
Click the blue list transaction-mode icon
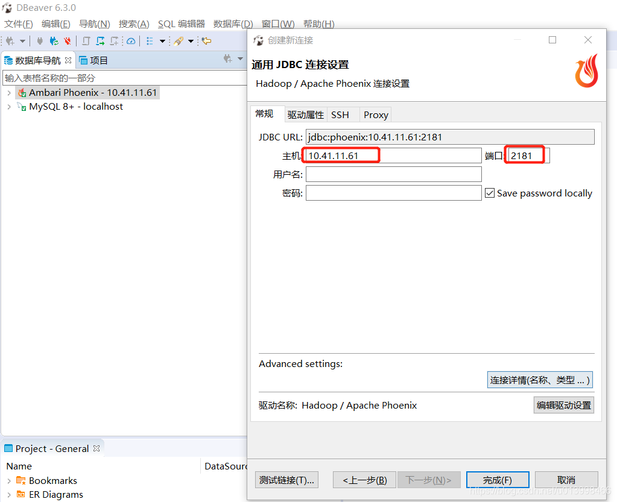click(150, 41)
